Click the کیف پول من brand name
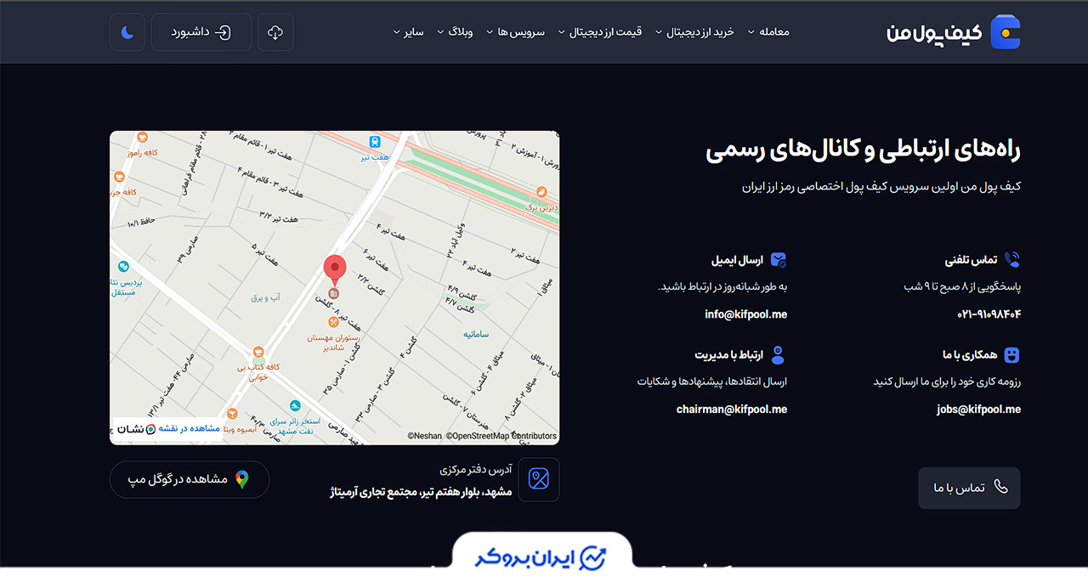1088x588 pixels. tap(934, 33)
